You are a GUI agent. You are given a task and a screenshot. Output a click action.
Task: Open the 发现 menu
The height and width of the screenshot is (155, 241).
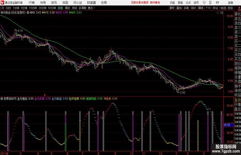point(65,3)
